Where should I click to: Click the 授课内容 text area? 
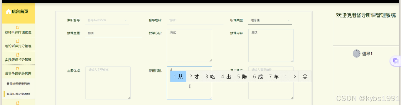pyautogui.click(x=271, y=45)
